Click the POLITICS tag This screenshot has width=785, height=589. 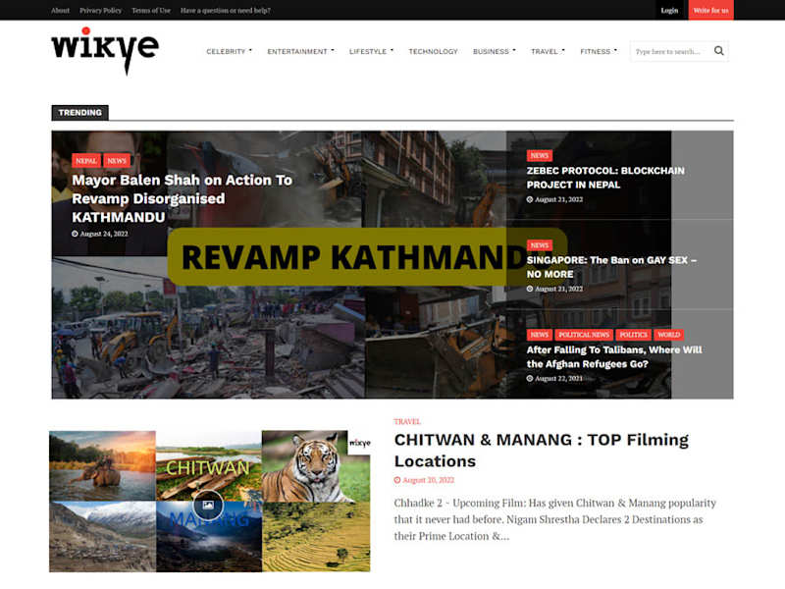(x=633, y=335)
